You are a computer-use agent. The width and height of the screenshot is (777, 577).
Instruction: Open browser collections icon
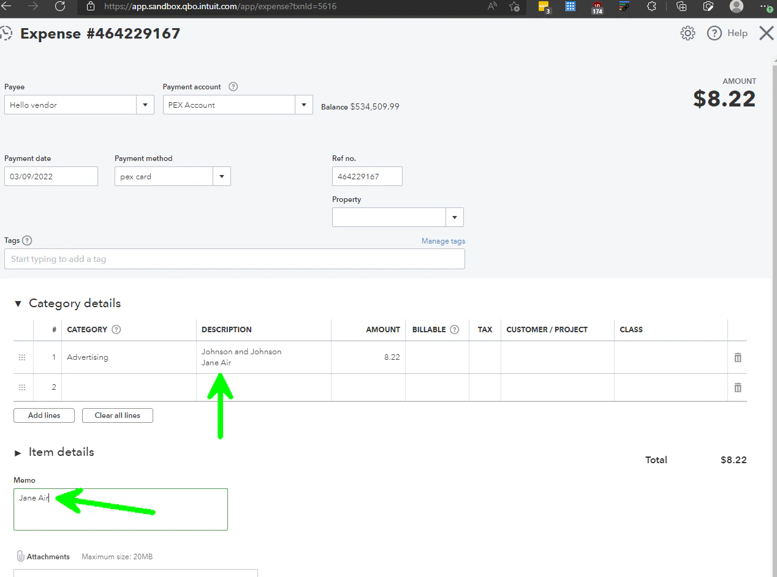[681, 6]
